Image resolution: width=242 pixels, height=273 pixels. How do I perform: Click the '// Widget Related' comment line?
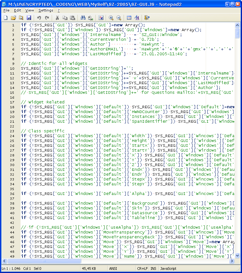tap(43, 102)
